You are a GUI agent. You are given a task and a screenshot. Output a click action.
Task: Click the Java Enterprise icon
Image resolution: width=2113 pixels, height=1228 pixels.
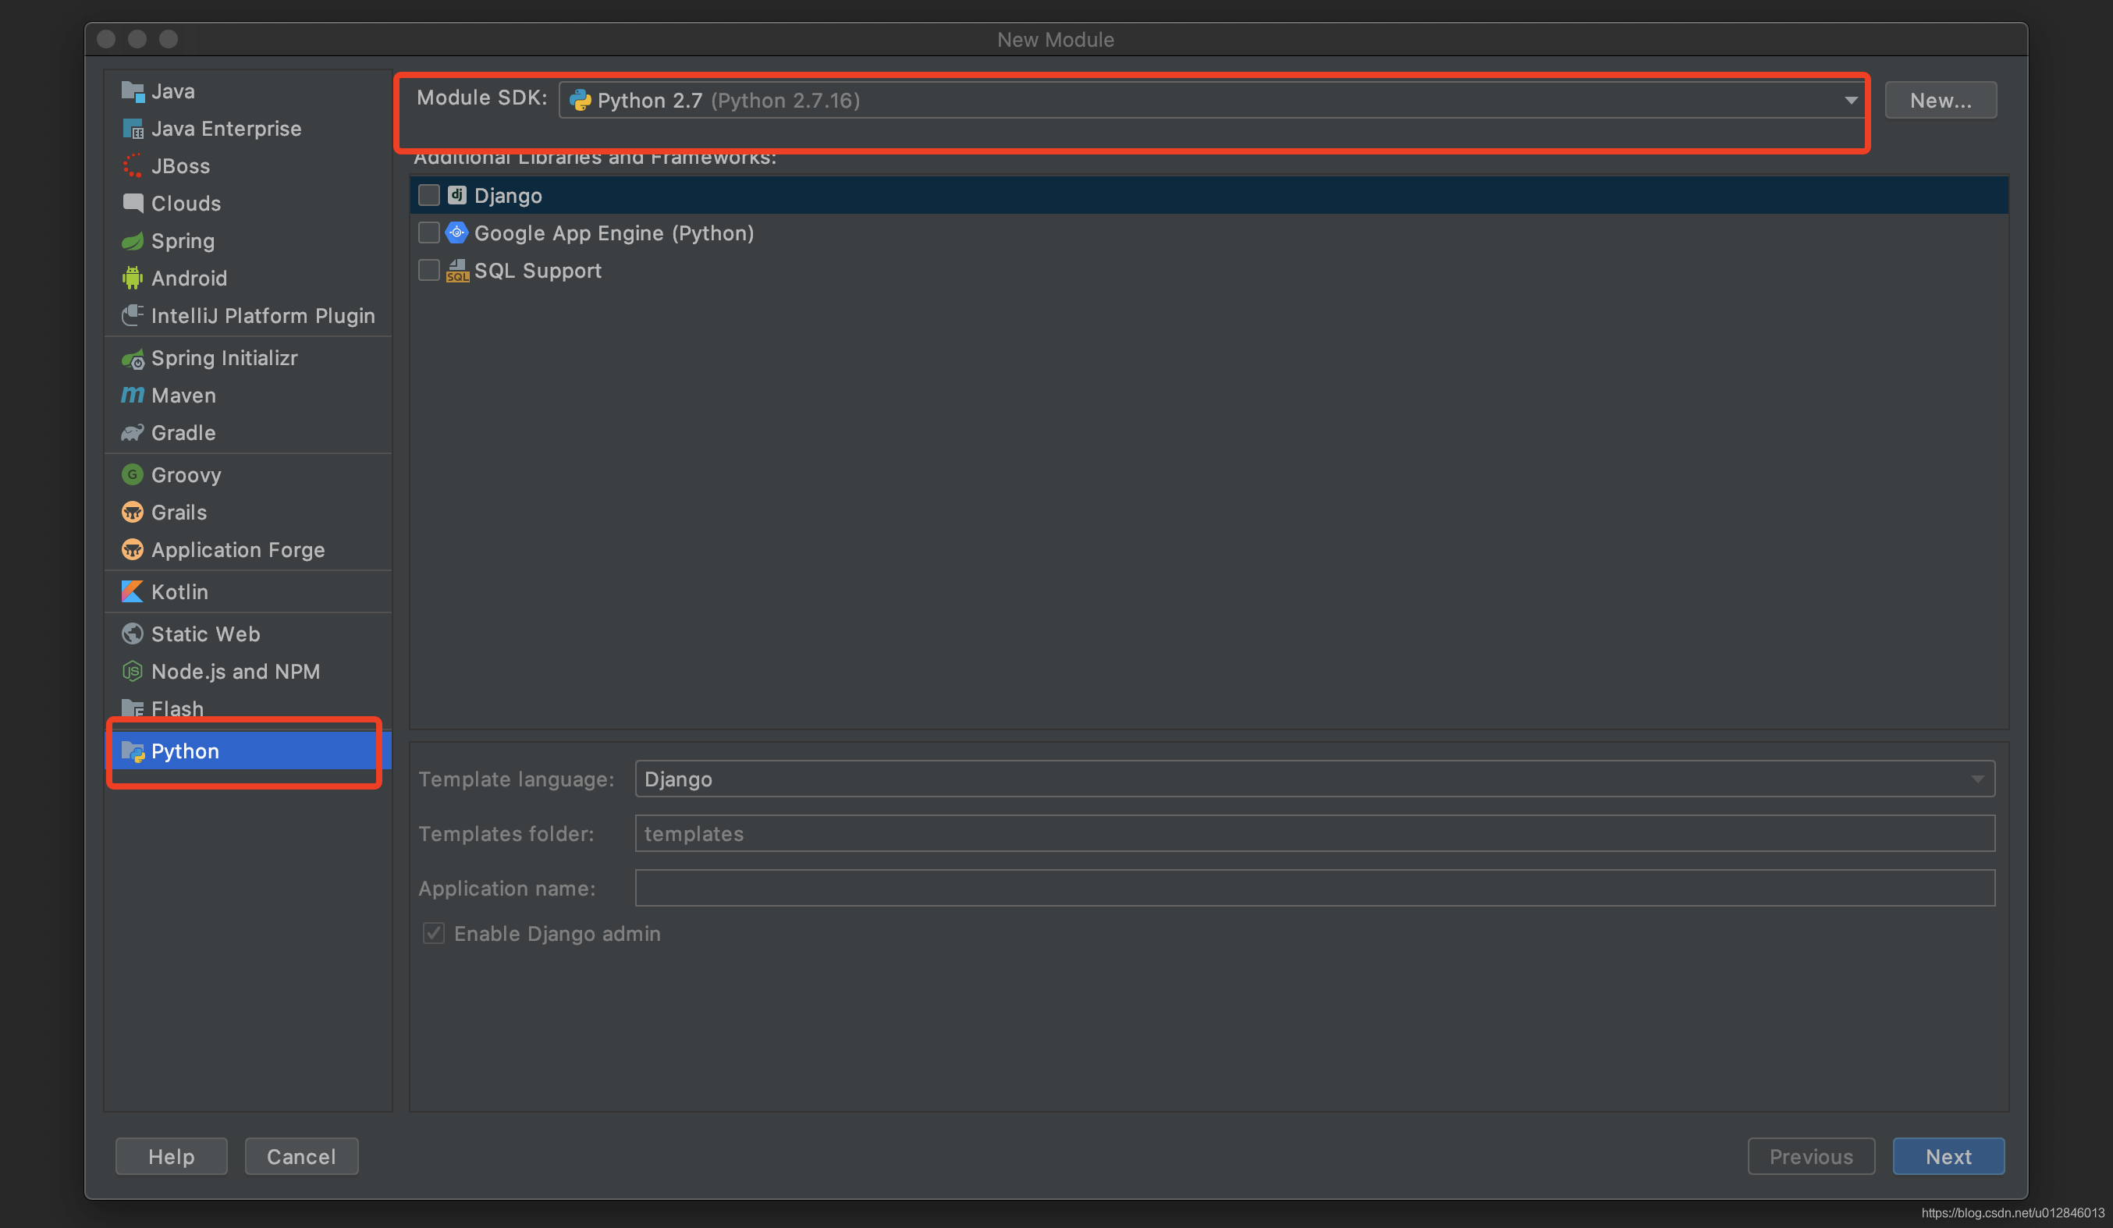[x=133, y=128]
